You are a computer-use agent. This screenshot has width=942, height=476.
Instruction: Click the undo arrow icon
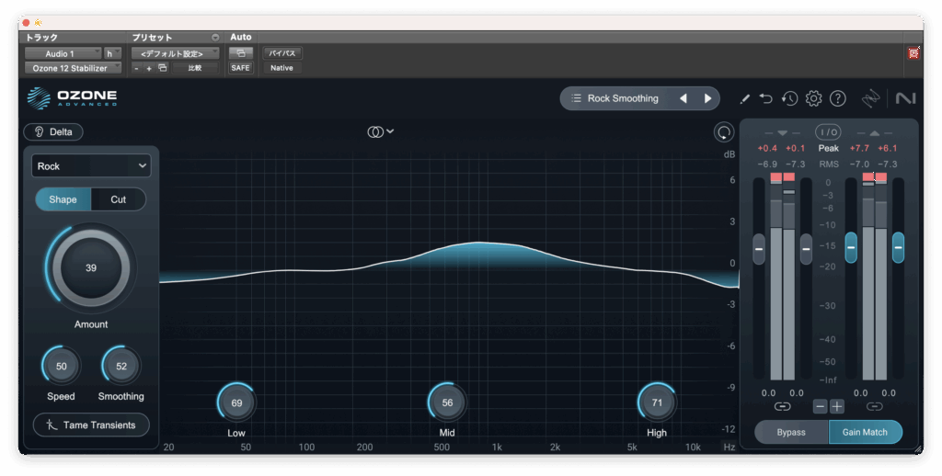point(765,98)
